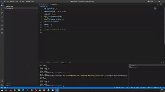Switch to the Jupyter panel tab
This screenshot has height=92, width=165.
click(x=70, y=63)
